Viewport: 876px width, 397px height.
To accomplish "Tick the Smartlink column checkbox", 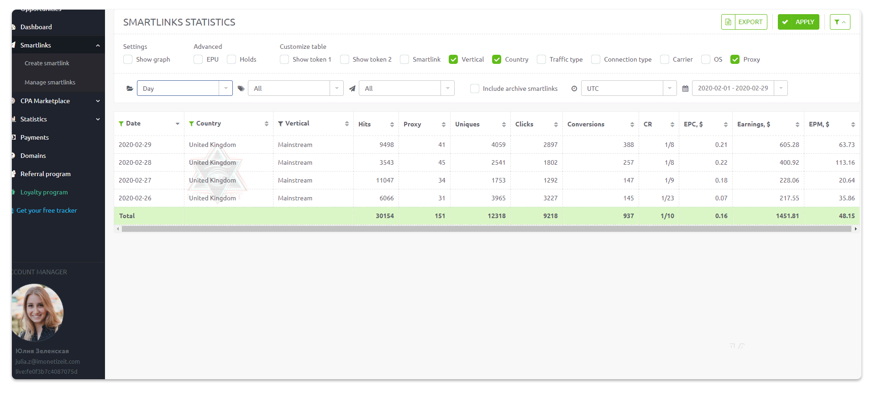I will click(x=404, y=59).
